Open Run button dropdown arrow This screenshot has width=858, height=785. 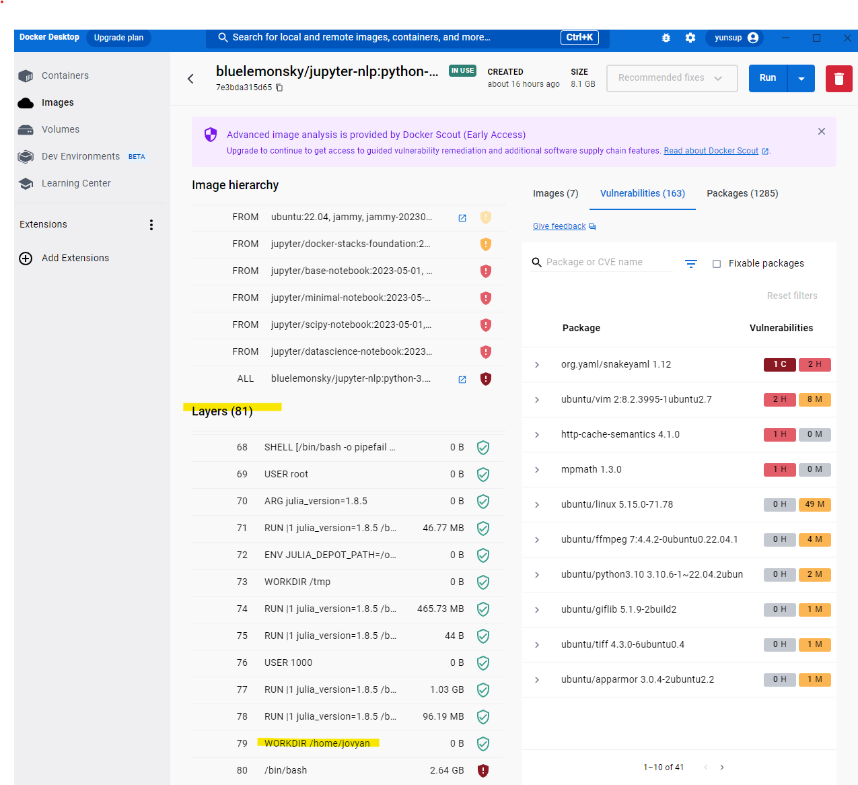tap(801, 79)
